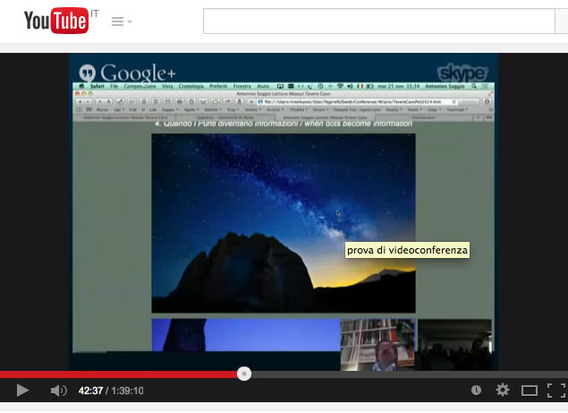The width and height of the screenshot is (568, 413).
Task: Open the player settings gear
Action: coord(503,391)
